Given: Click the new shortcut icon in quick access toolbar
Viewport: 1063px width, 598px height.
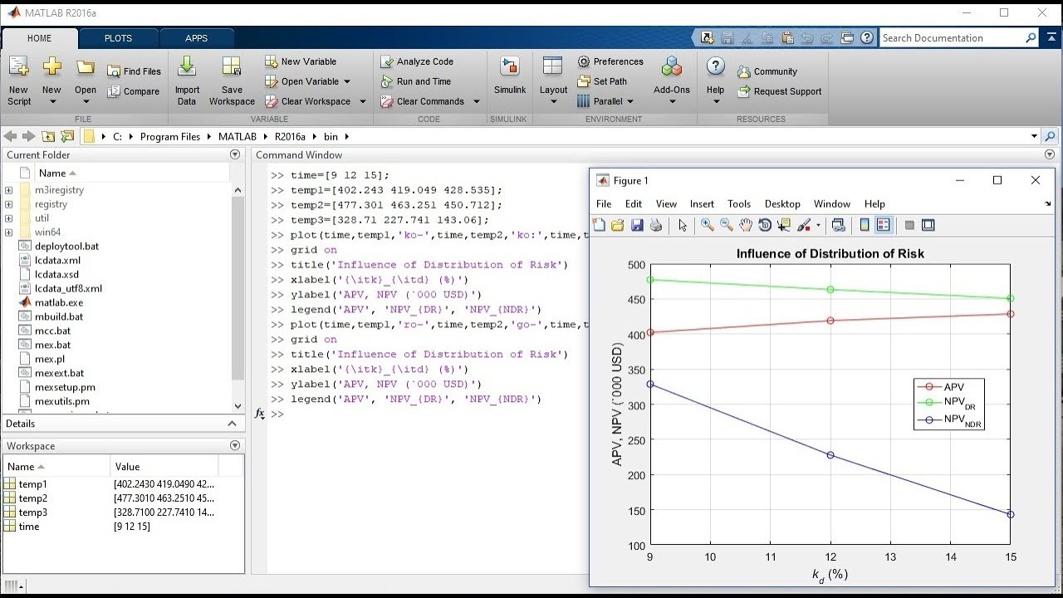Looking at the screenshot, I should [x=707, y=37].
